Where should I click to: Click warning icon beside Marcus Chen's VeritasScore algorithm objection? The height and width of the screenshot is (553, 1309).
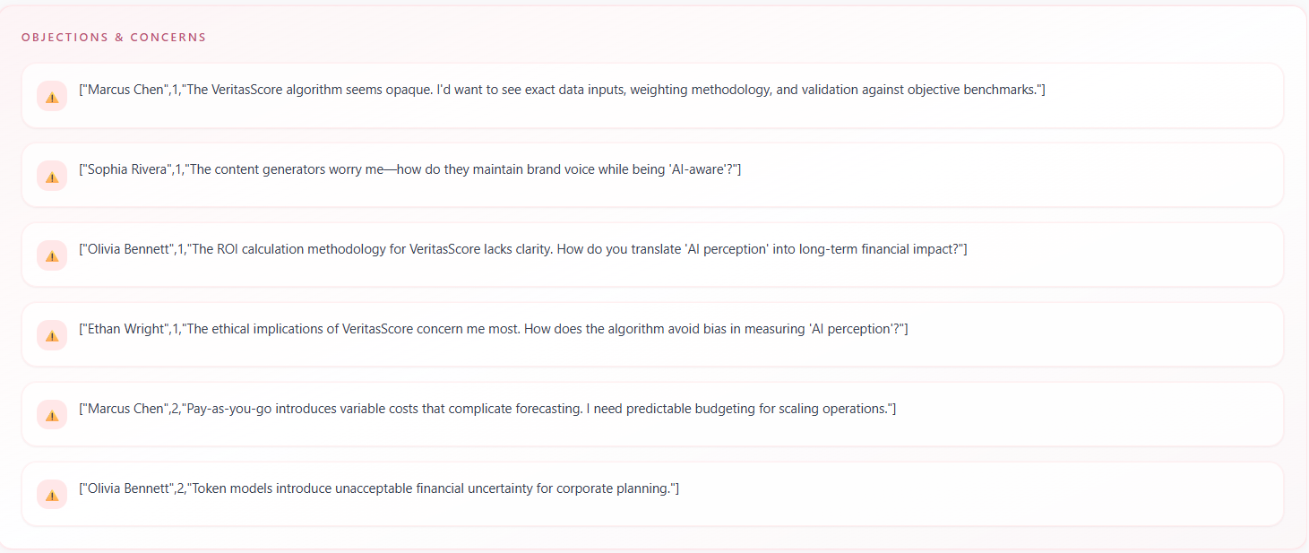pos(52,96)
